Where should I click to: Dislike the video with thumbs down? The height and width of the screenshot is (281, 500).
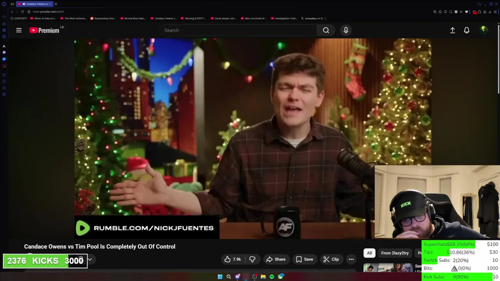pos(252,259)
